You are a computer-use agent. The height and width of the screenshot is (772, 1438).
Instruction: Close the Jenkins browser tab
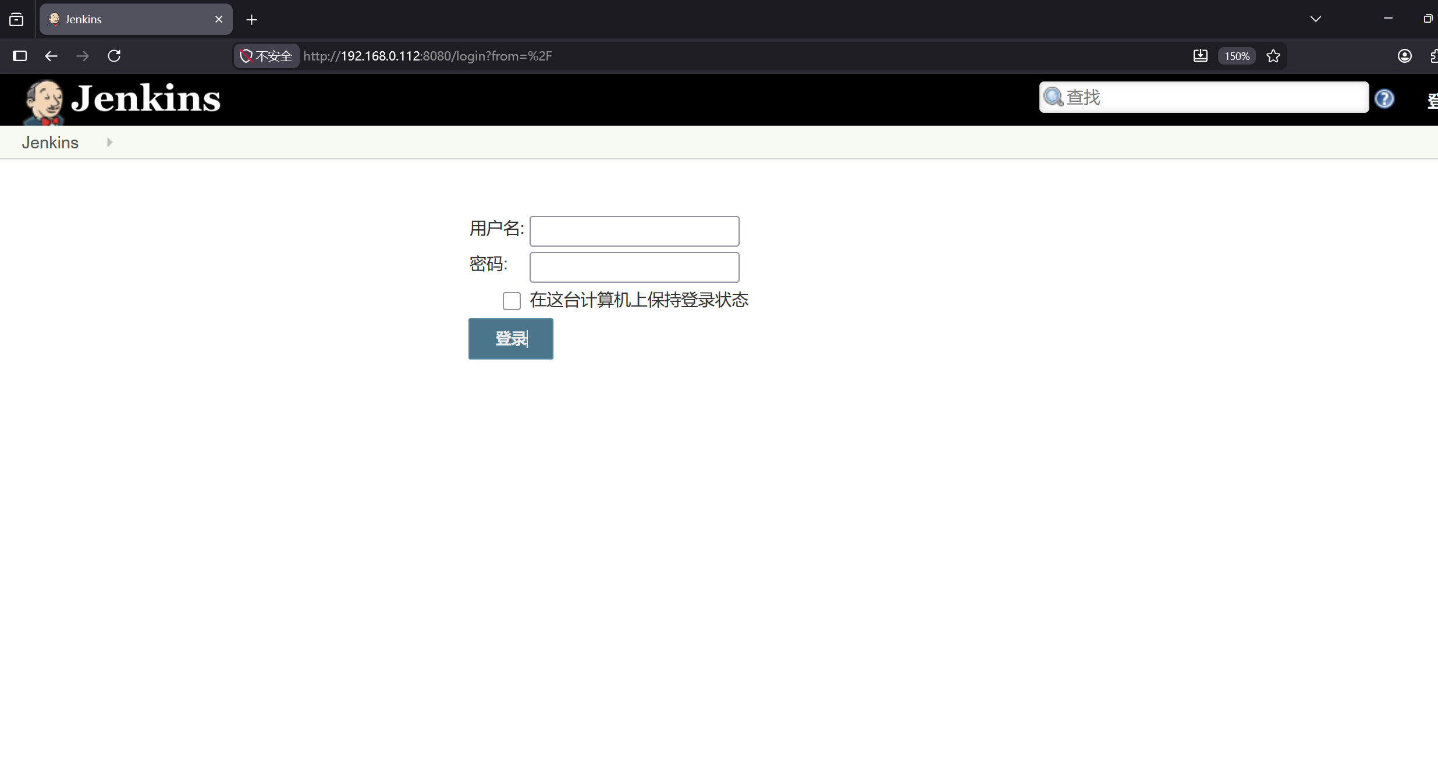click(x=219, y=19)
